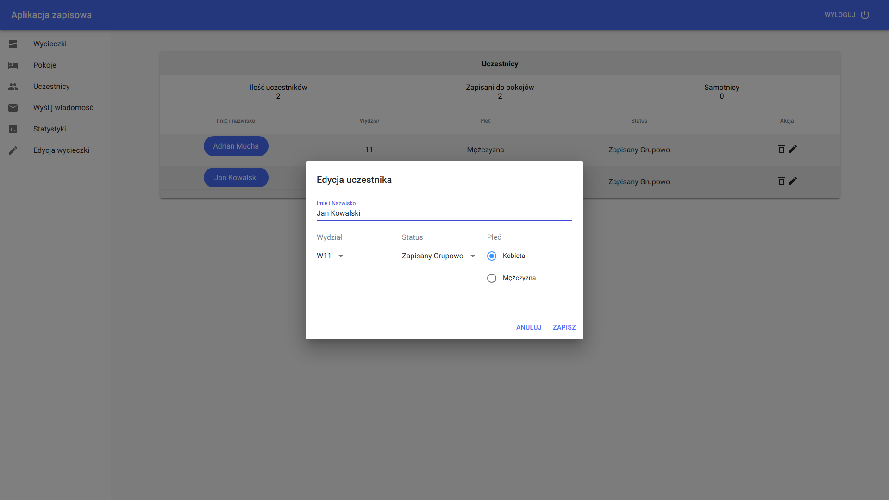Click trash icon in Jan Kowalski row
This screenshot has height=500, width=889.
(781, 181)
